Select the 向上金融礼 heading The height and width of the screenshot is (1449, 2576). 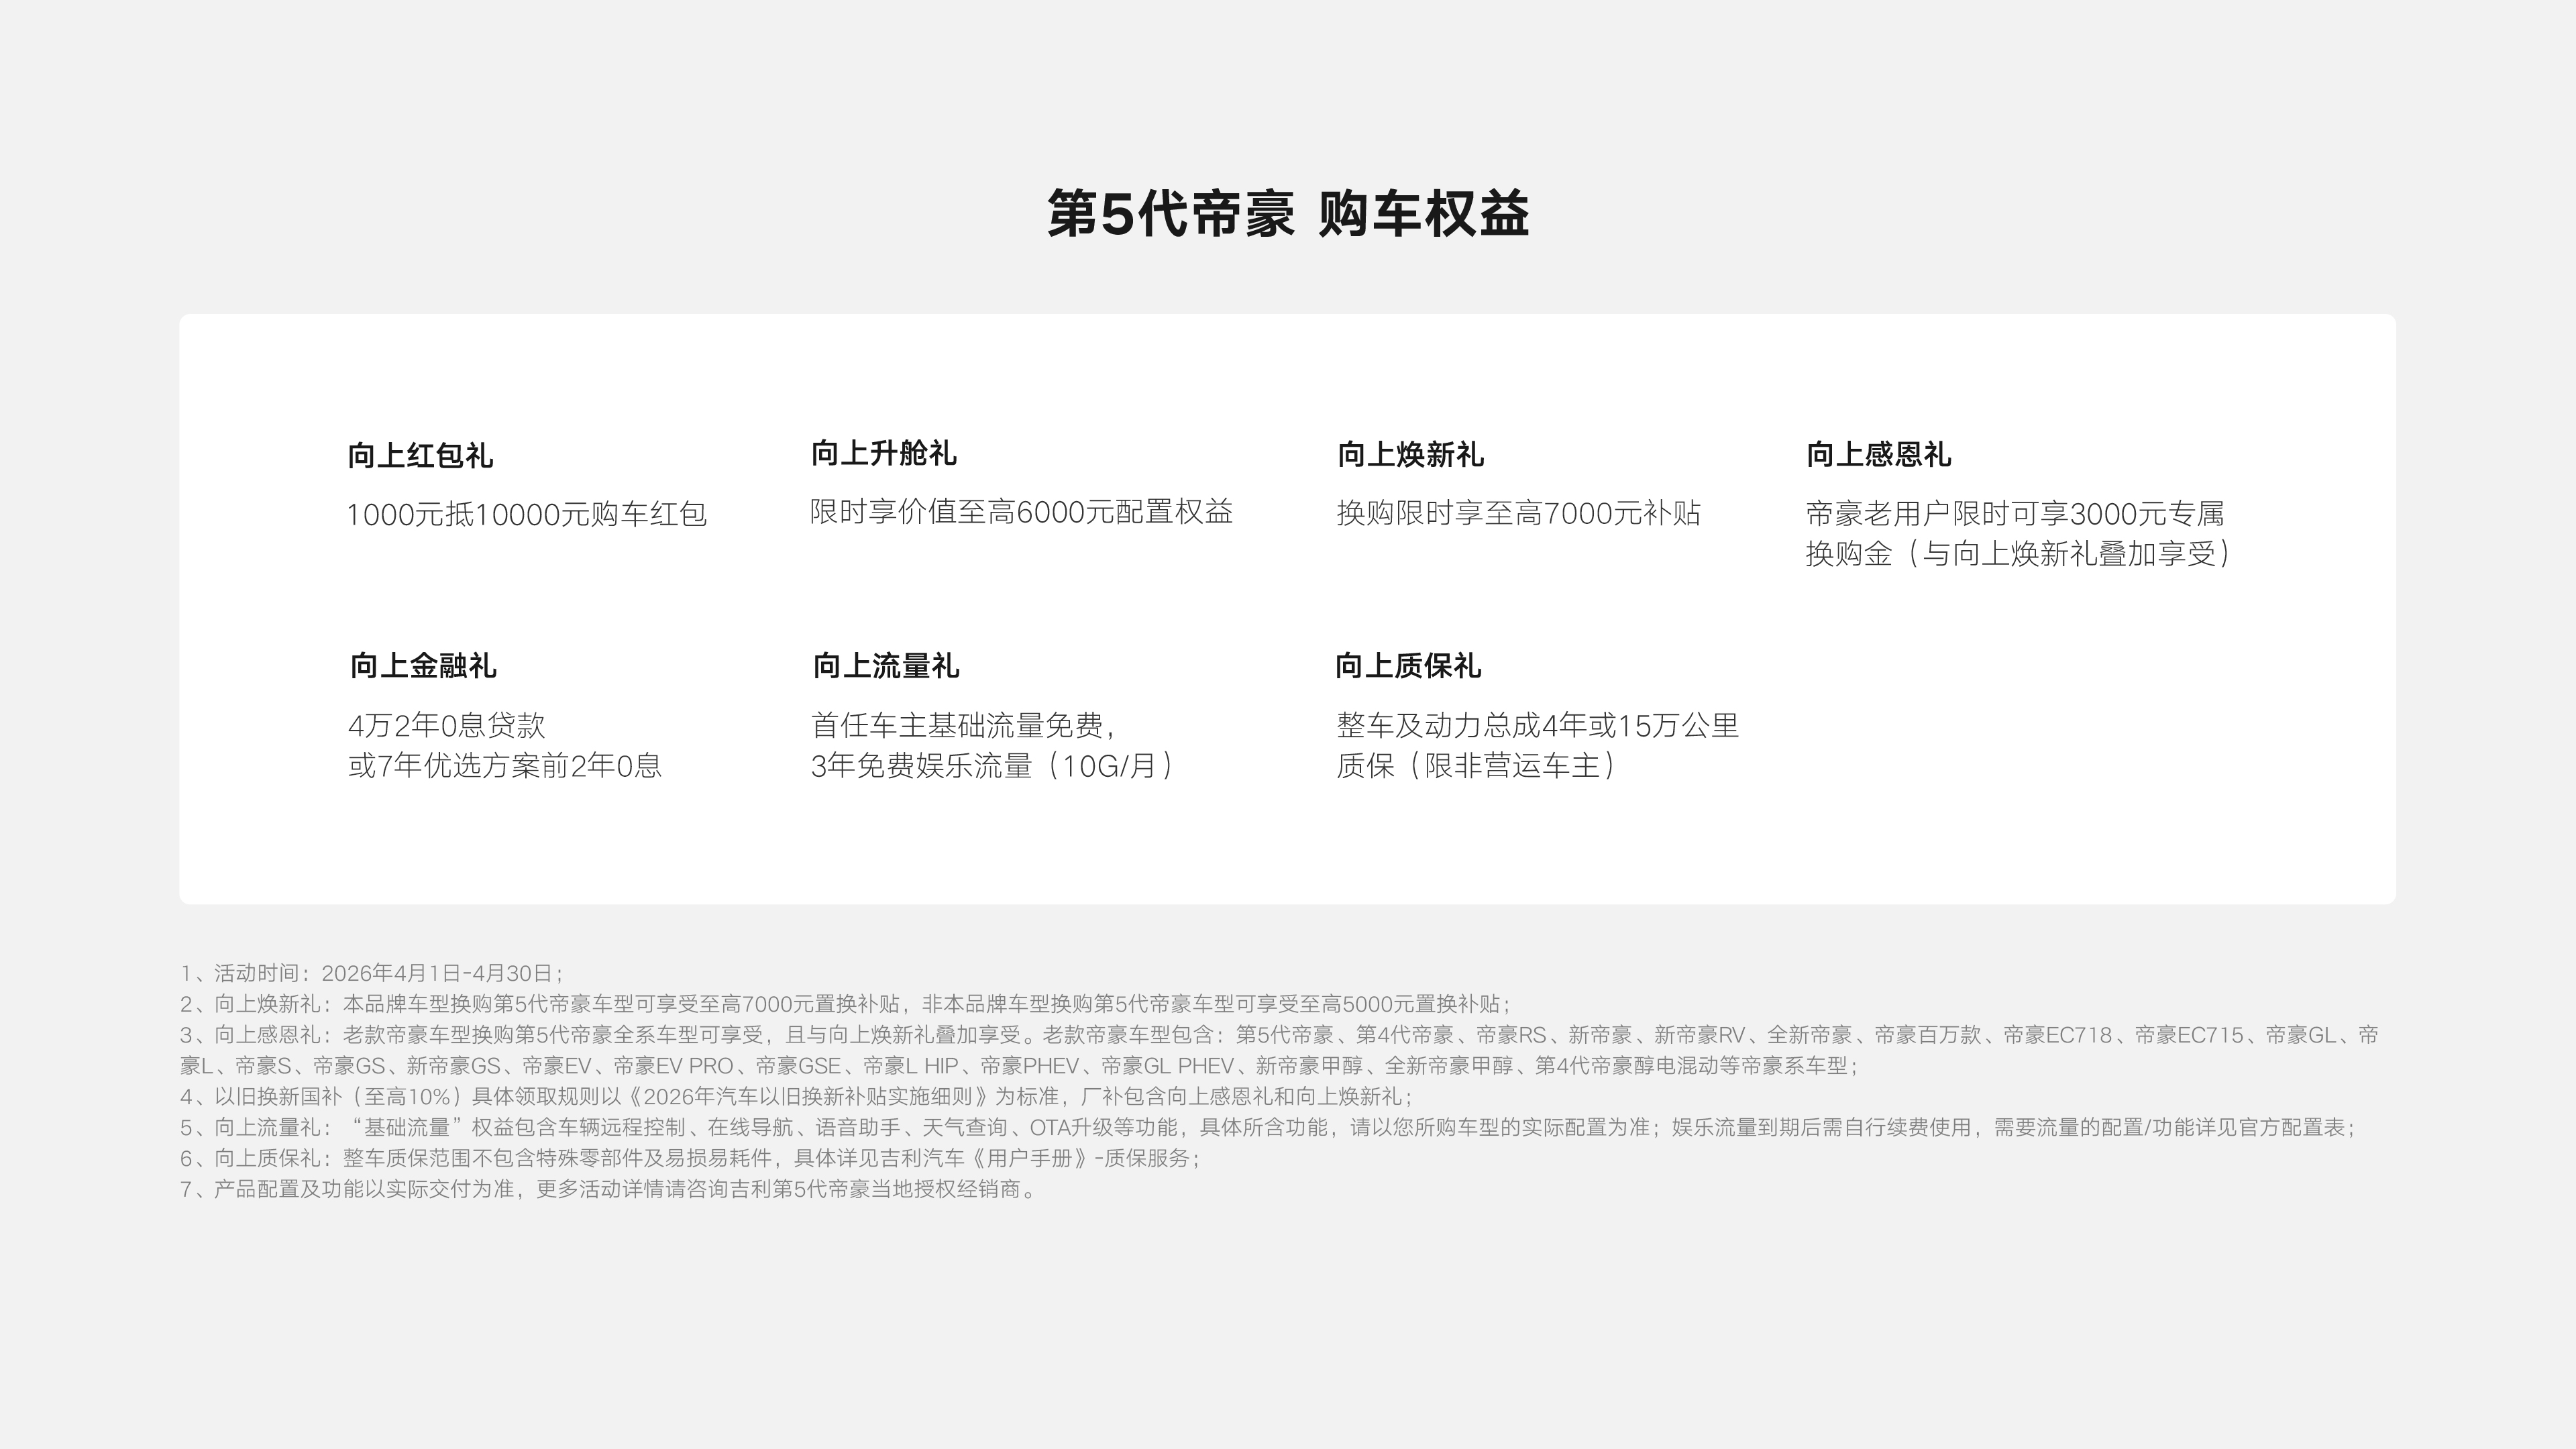pos(422,666)
